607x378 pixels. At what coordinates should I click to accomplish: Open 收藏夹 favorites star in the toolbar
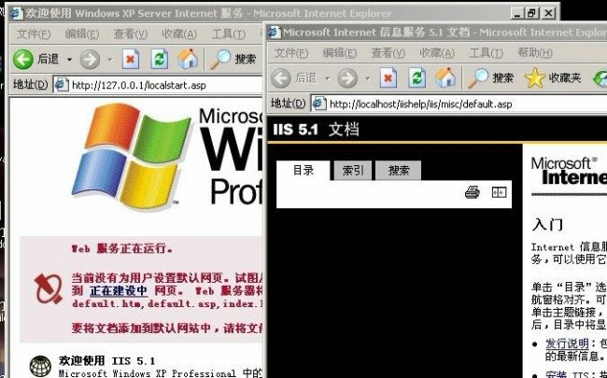[535, 77]
